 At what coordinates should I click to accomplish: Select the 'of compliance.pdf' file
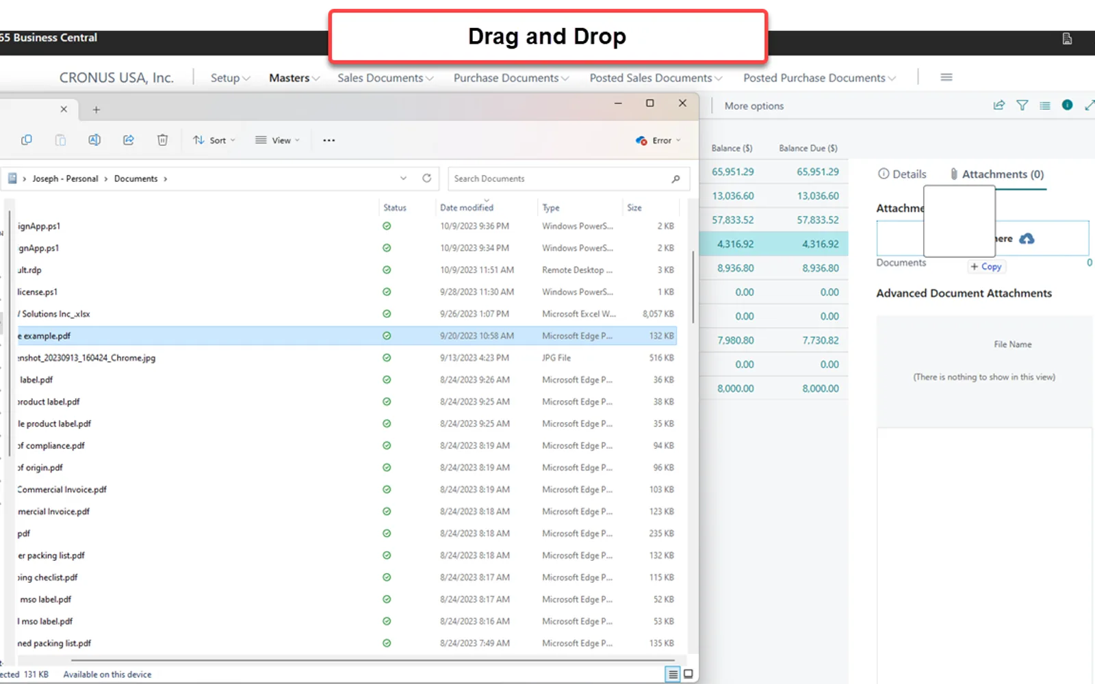tap(51, 446)
